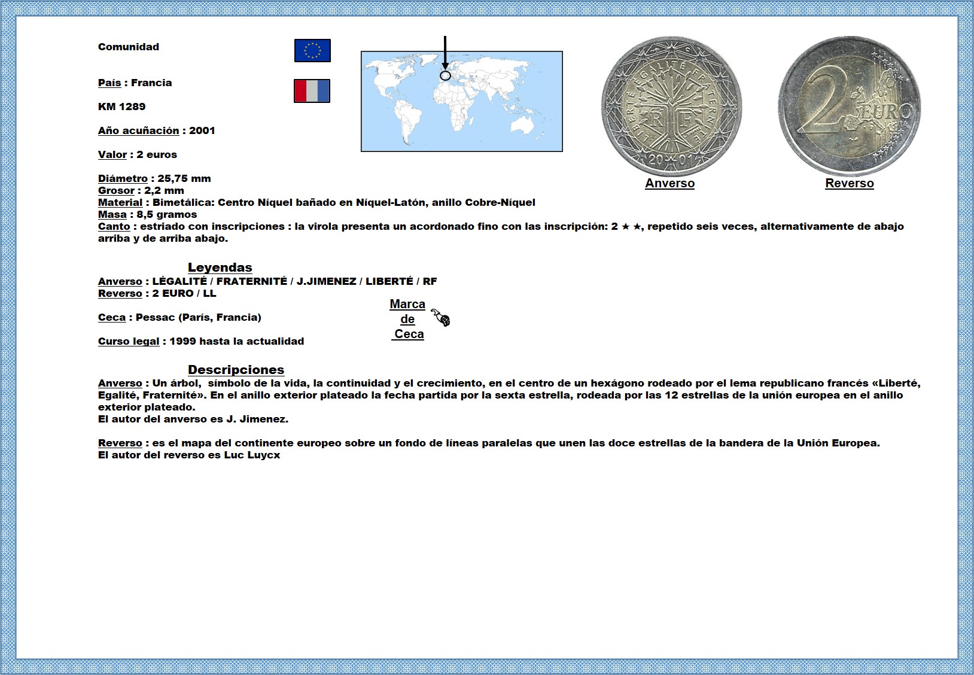Click the Comunidad text

pyautogui.click(x=129, y=47)
